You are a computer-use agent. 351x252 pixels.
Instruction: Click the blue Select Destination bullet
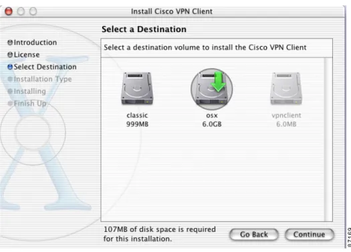[x=10, y=67]
